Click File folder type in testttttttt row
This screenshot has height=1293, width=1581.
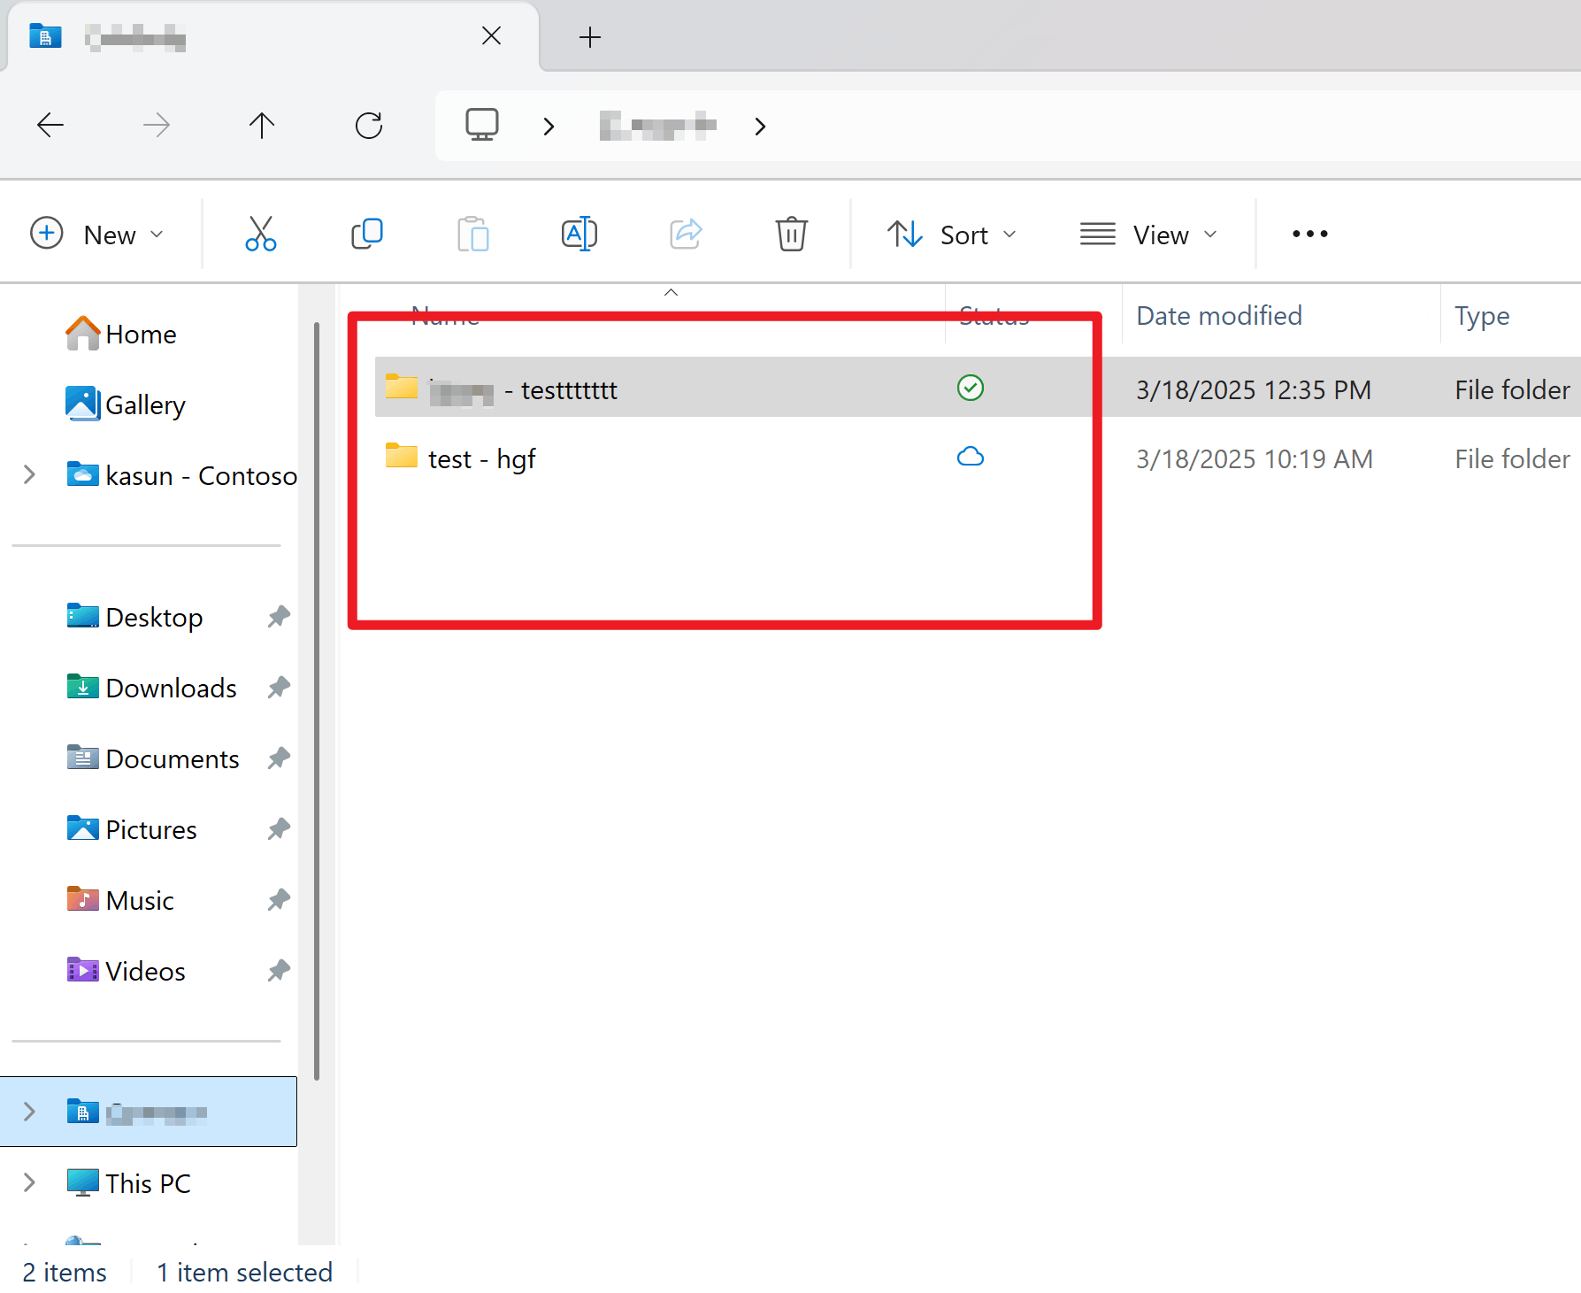1512,389
